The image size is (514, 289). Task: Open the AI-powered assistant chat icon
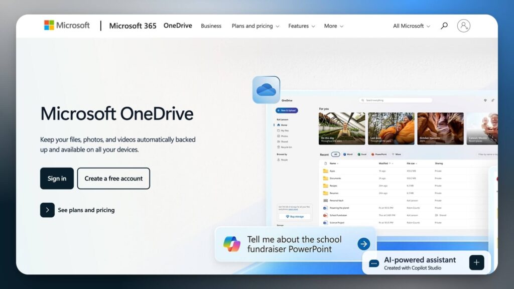coord(373,262)
